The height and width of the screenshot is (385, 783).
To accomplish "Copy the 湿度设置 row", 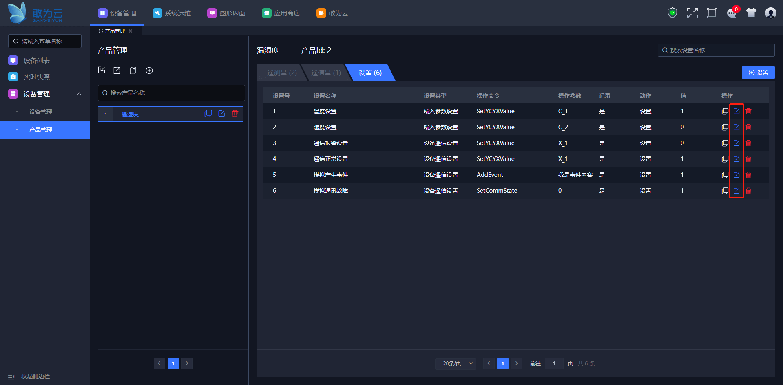I will tap(725, 127).
